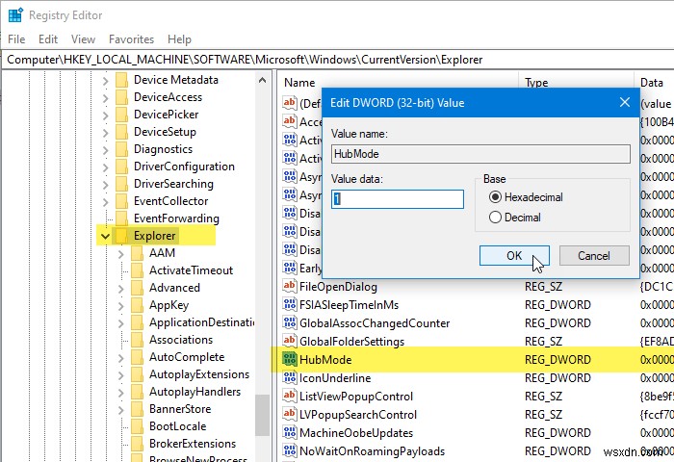Click the GlobalFolderSettings string icon
674x462 pixels.
tap(290, 341)
